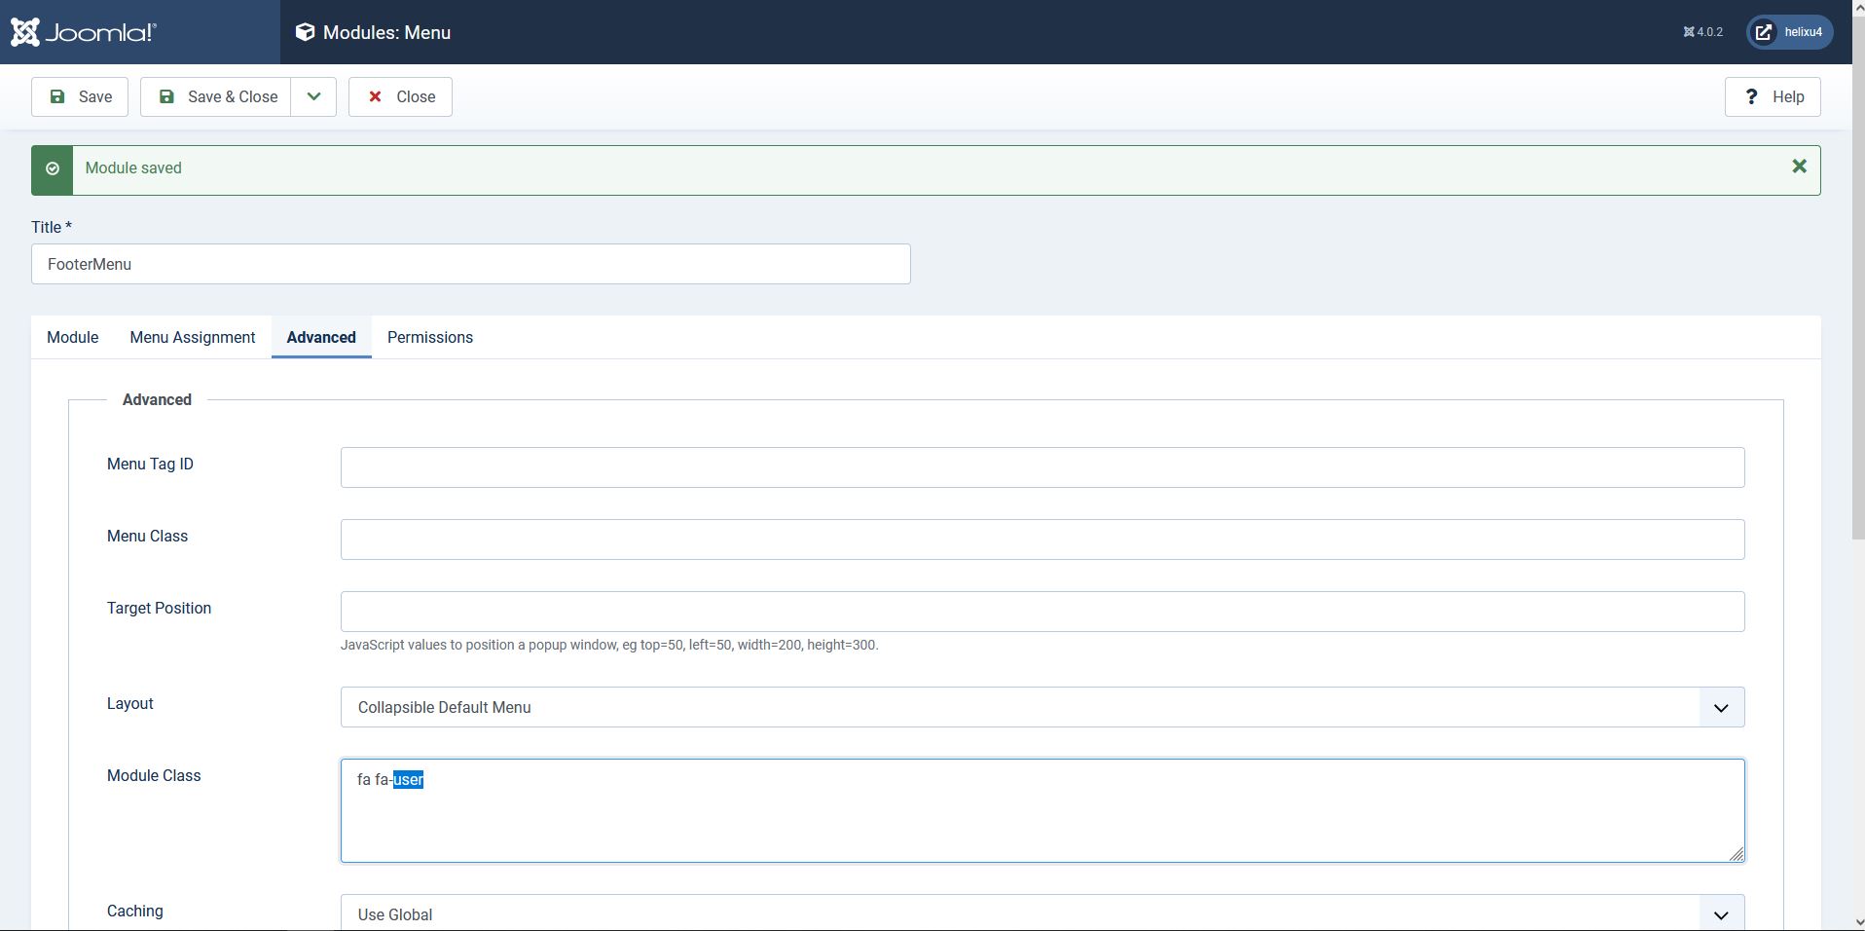Click the Close button

(x=399, y=96)
